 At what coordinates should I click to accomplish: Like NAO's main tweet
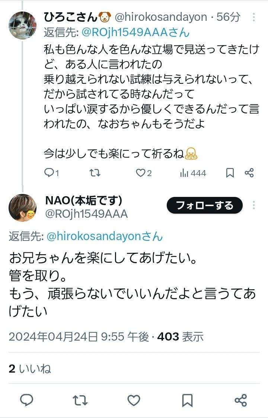[134, 400]
